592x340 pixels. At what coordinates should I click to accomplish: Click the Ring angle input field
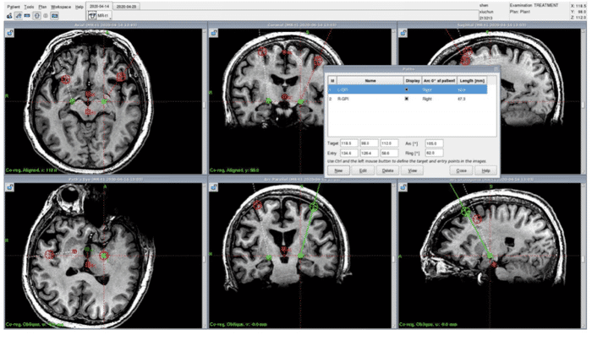click(x=436, y=153)
